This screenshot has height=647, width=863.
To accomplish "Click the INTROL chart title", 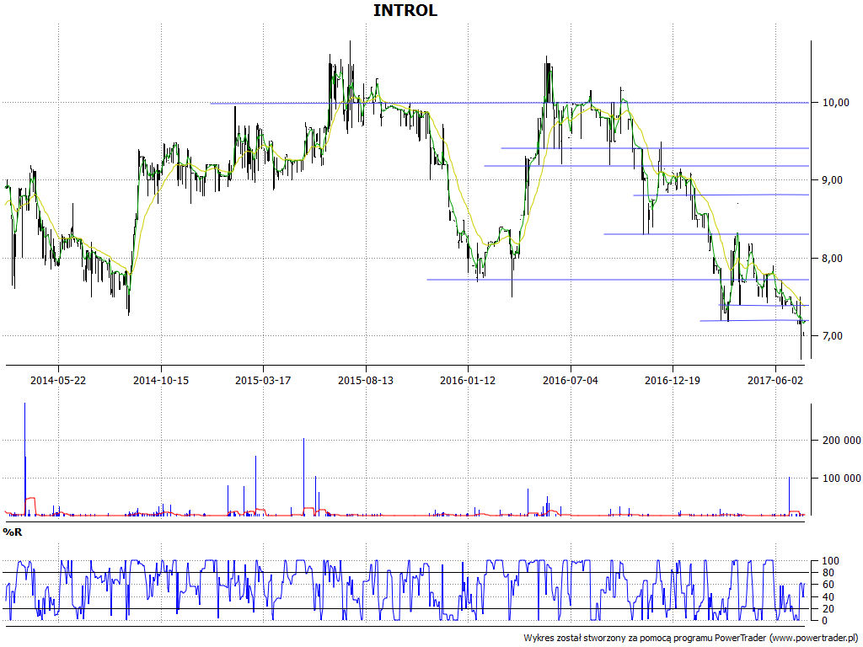I will click(x=405, y=10).
